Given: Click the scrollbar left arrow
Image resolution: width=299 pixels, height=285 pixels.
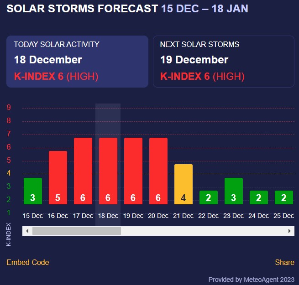Looking at the screenshot, I should (x=27, y=231).
